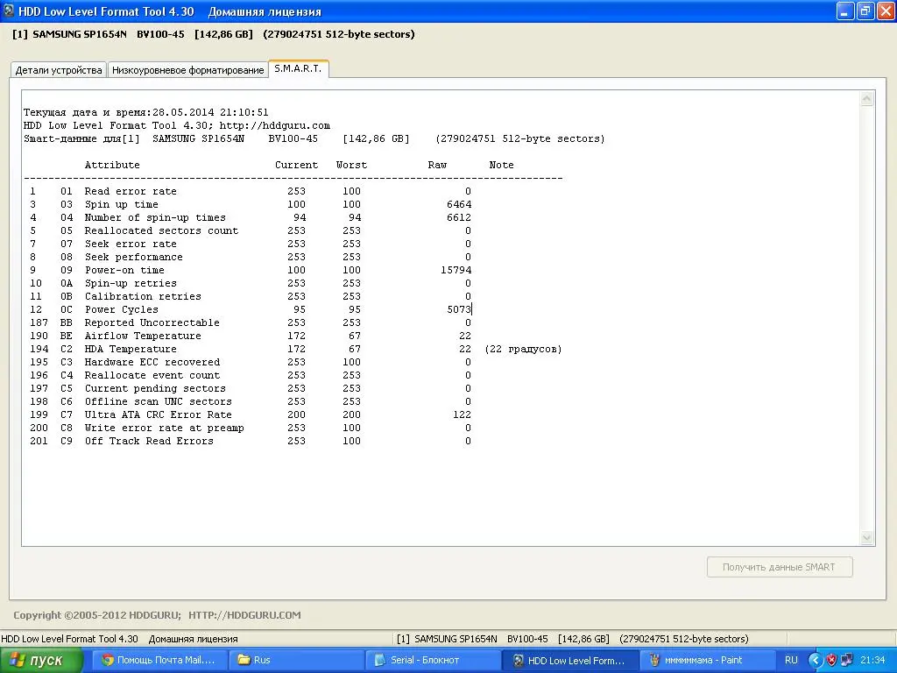The width and height of the screenshot is (897, 673).
Task: Click the scroll down arrow in SMART log
Action: coord(866,537)
